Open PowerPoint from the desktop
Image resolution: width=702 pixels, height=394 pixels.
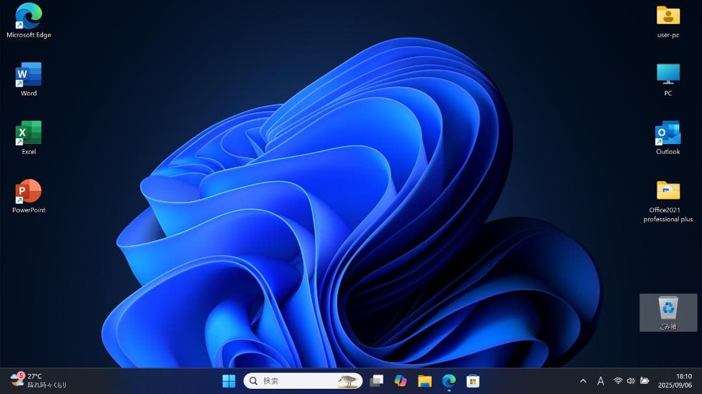click(28, 190)
